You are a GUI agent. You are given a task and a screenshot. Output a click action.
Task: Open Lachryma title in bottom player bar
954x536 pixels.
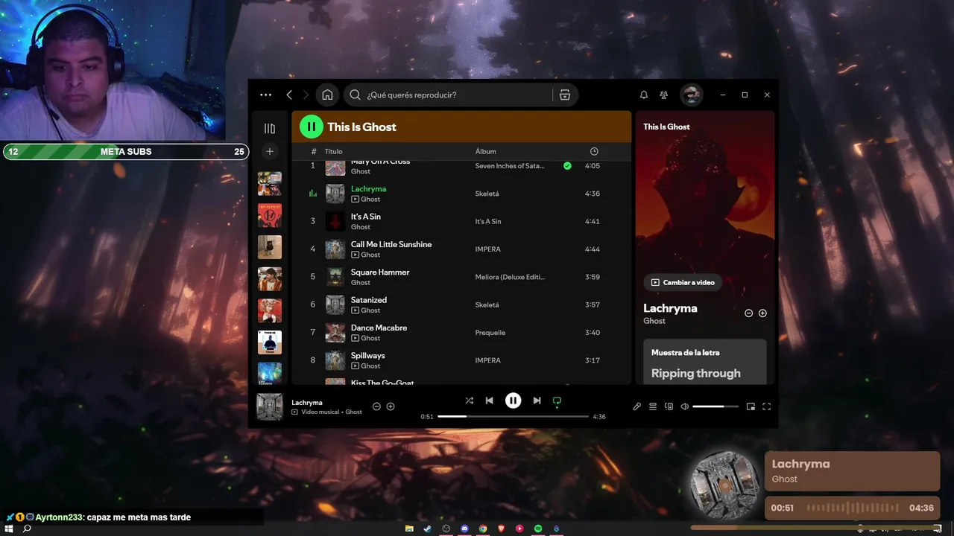tap(307, 403)
